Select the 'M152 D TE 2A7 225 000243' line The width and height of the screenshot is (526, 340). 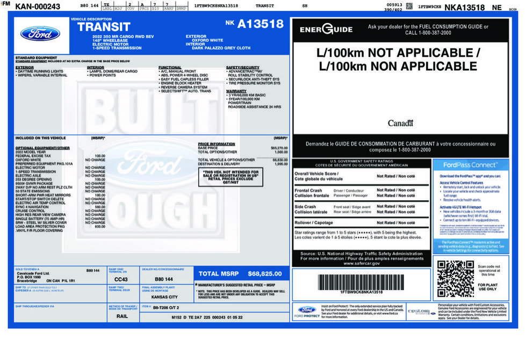pos(207,317)
